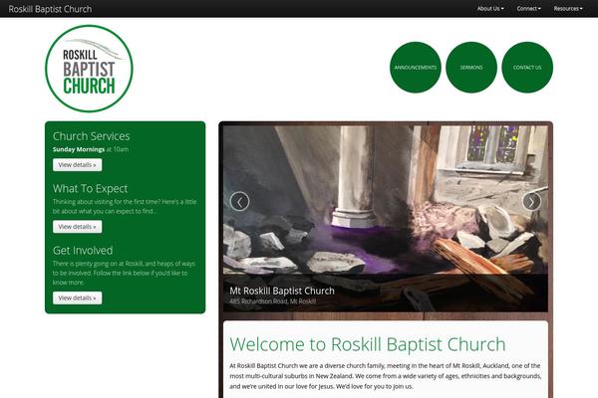Click the 'Thinking about visiting' description text

click(125, 206)
